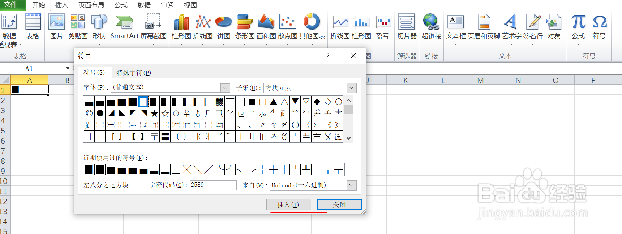The height and width of the screenshot is (234, 622).
Task: Select the 符号(S) tab in dialog
Action: click(x=94, y=72)
